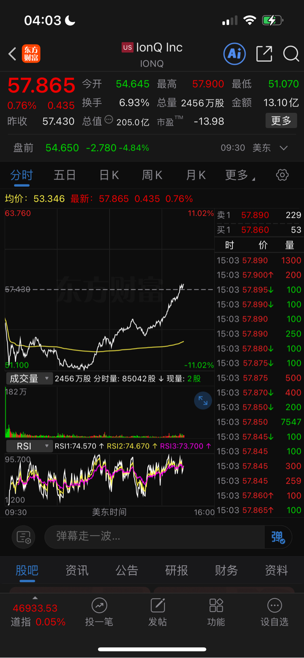304x658 pixels.
Task: Tap the battery charging status icon
Action: 272,20
